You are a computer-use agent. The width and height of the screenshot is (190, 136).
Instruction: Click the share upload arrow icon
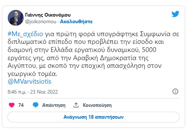point(76,105)
